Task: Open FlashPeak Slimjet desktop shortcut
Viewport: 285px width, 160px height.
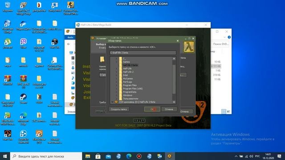Action: [x=8, y=27]
